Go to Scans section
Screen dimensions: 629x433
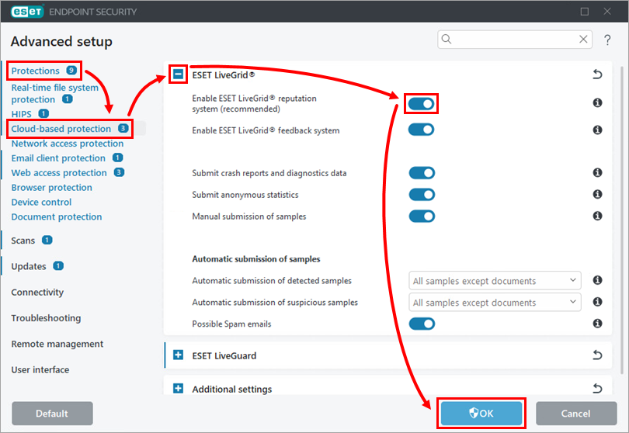(23, 241)
